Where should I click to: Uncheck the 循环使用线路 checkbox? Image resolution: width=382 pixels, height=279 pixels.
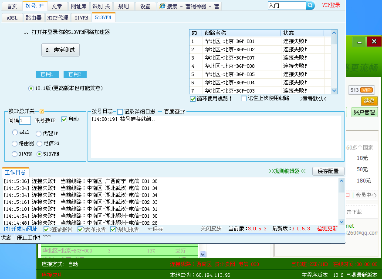pyautogui.click(x=193, y=98)
